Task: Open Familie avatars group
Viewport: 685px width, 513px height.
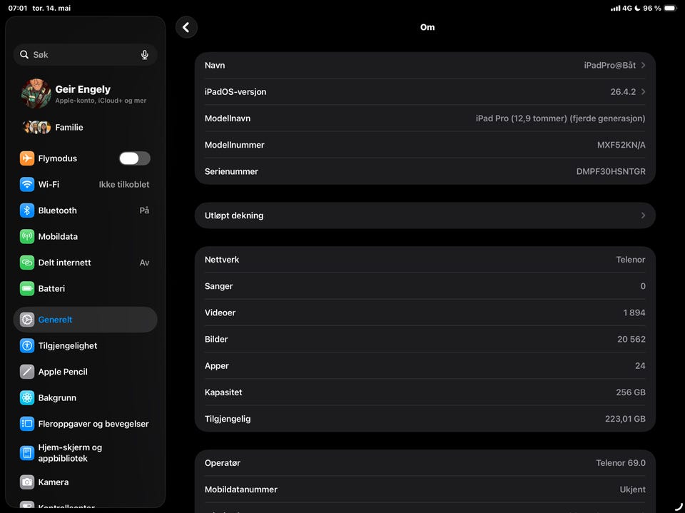Action: 36,127
